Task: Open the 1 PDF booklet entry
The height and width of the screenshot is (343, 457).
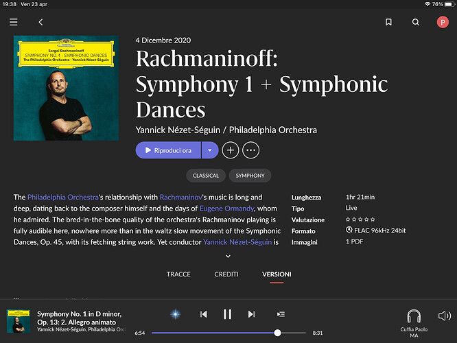Action: [354, 241]
